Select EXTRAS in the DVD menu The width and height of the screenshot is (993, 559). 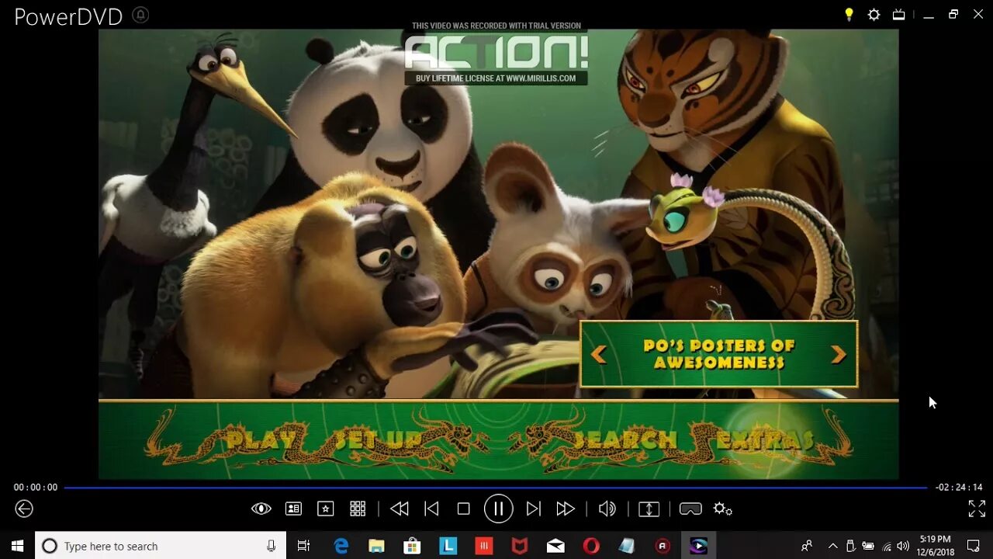click(x=765, y=441)
